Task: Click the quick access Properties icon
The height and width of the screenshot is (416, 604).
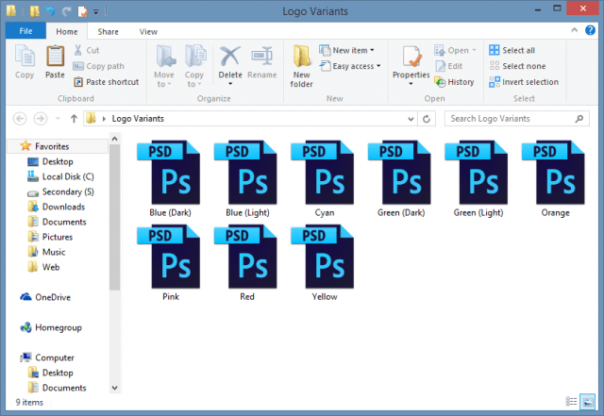Action: (x=83, y=11)
